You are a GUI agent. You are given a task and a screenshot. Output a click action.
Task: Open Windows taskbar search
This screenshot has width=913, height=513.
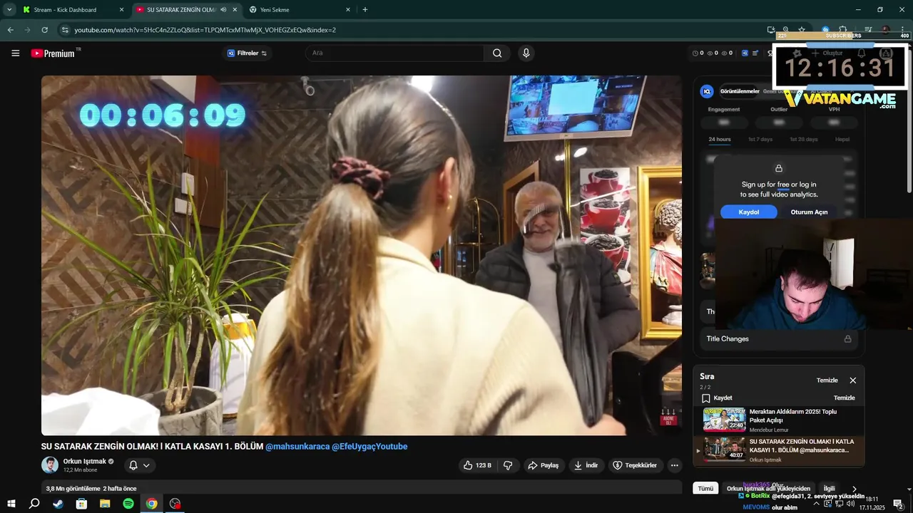pos(34,504)
